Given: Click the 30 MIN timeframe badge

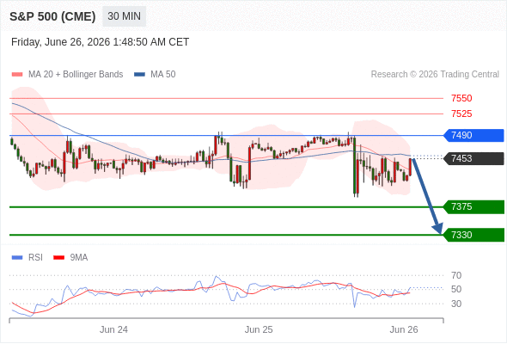Looking at the screenshot, I should [x=124, y=16].
